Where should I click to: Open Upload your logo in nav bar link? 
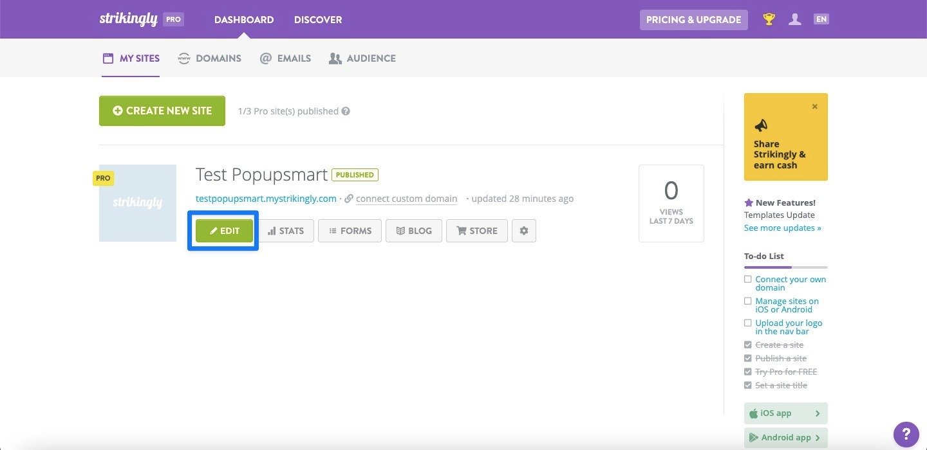pos(789,327)
